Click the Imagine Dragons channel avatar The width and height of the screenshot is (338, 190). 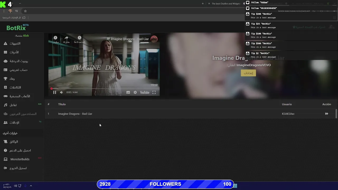click(154, 39)
